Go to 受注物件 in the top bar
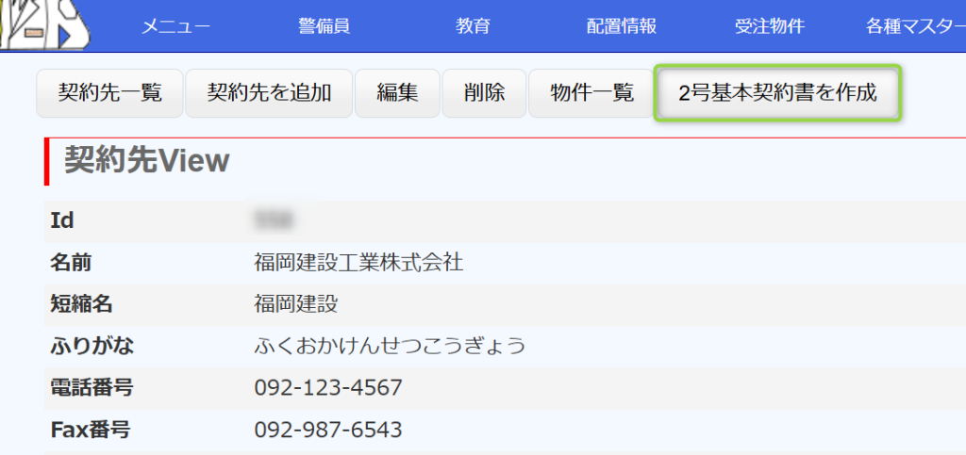The image size is (966, 455). pos(769,26)
